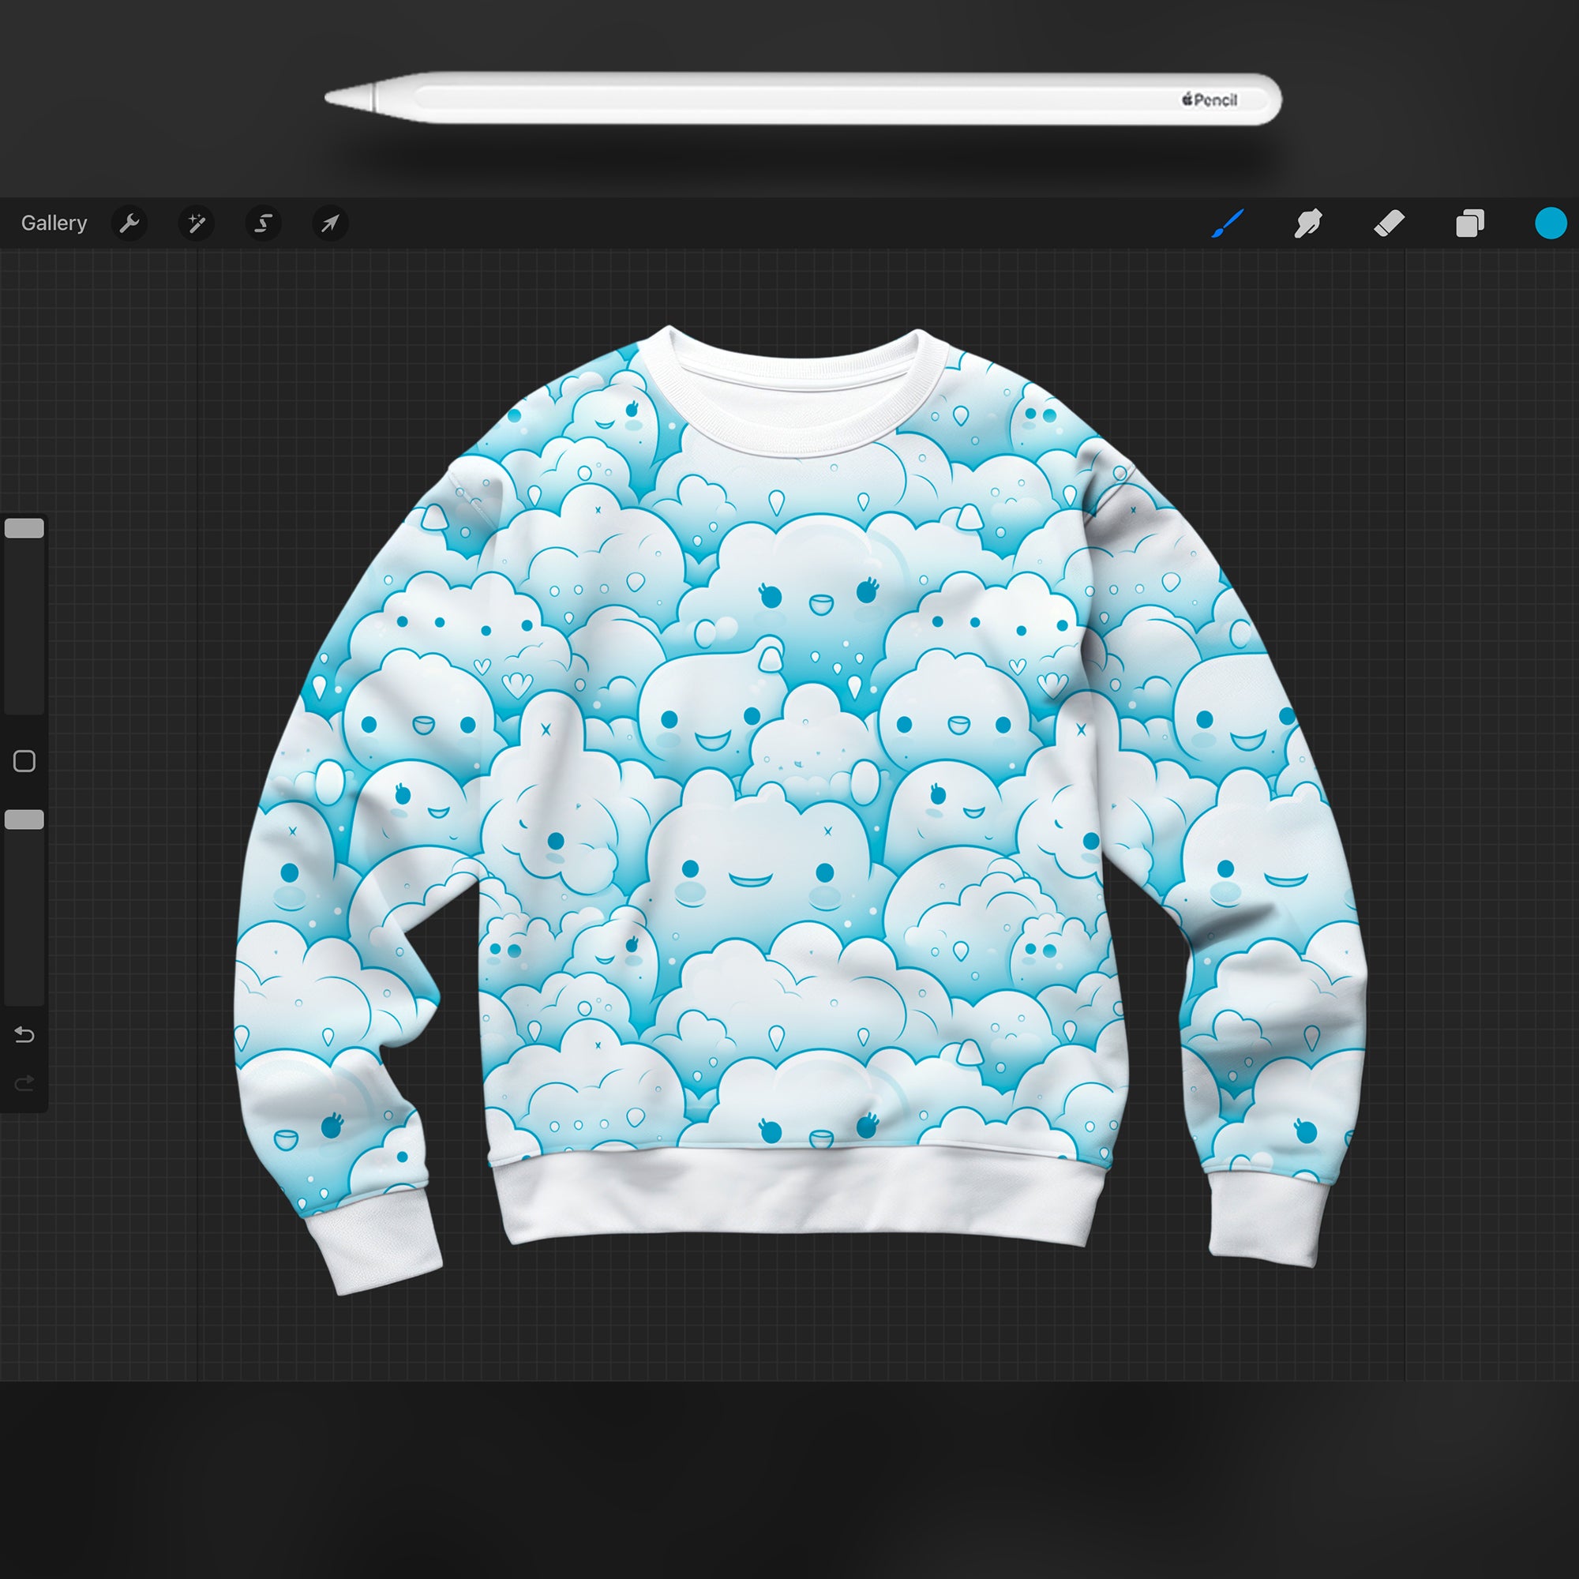Activate the Selection tool

point(262,223)
